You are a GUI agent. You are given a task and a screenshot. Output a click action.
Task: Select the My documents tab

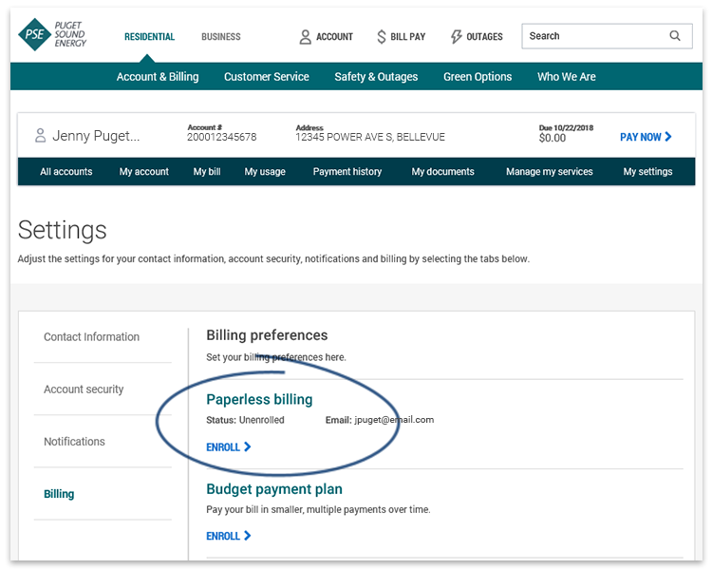click(442, 171)
